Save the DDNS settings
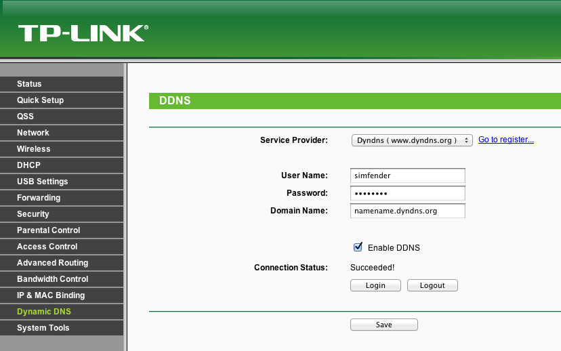 pos(384,325)
